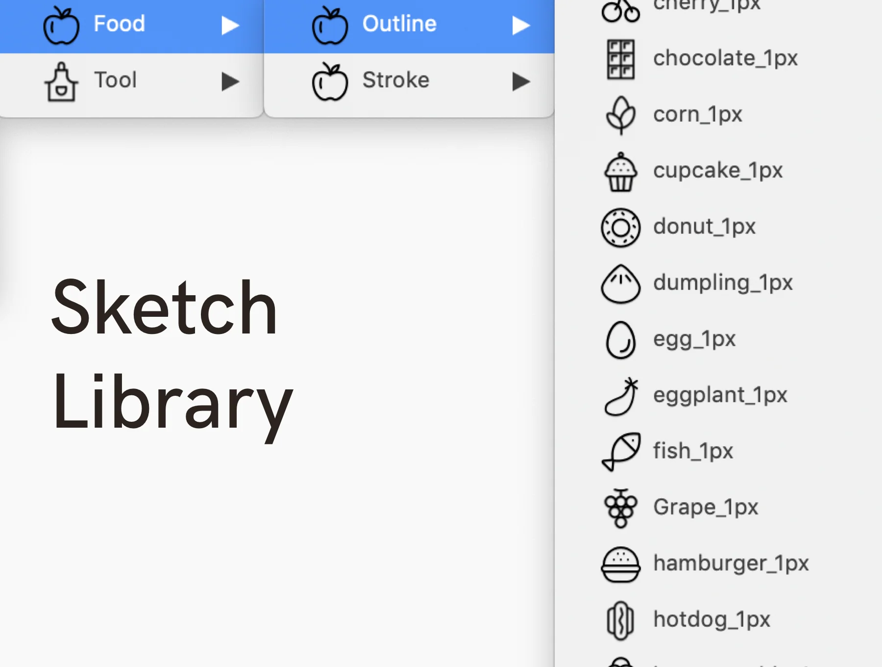Open the Tool menu entry
The image size is (882, 667).
131,81
